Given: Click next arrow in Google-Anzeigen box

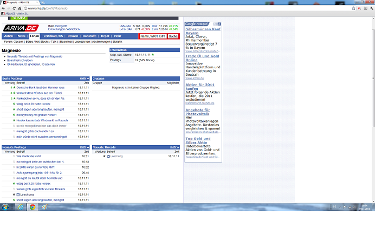Looking at the screenshot, I should tap(219, 24).
